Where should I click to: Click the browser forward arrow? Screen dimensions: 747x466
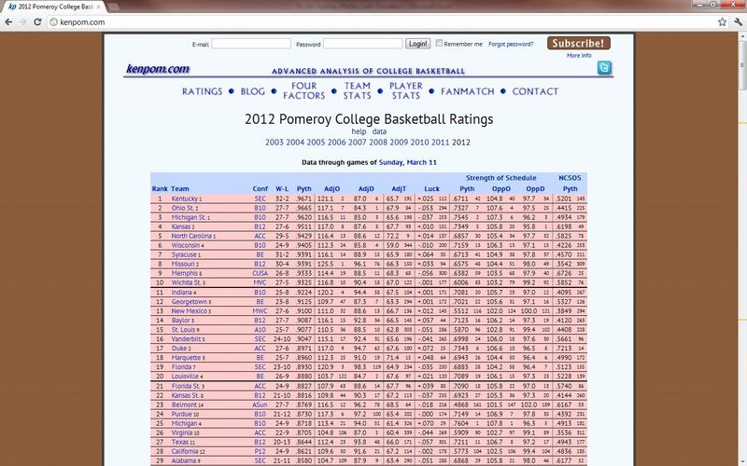pyautogui.click(x=22, y=21)
